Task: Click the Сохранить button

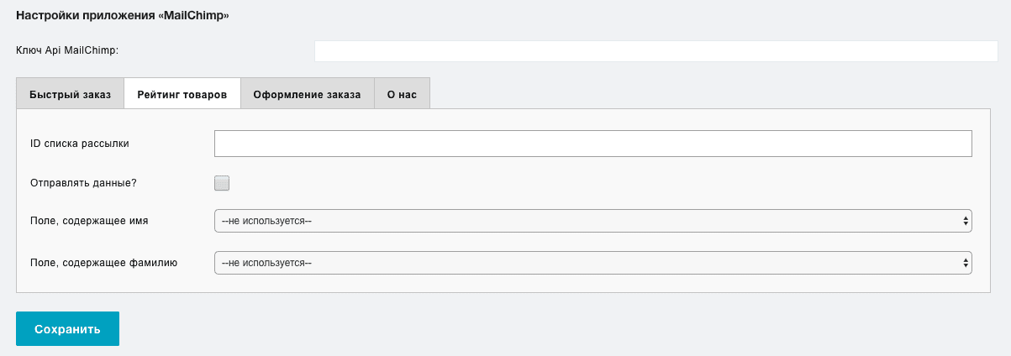Action: pos(67,329)
